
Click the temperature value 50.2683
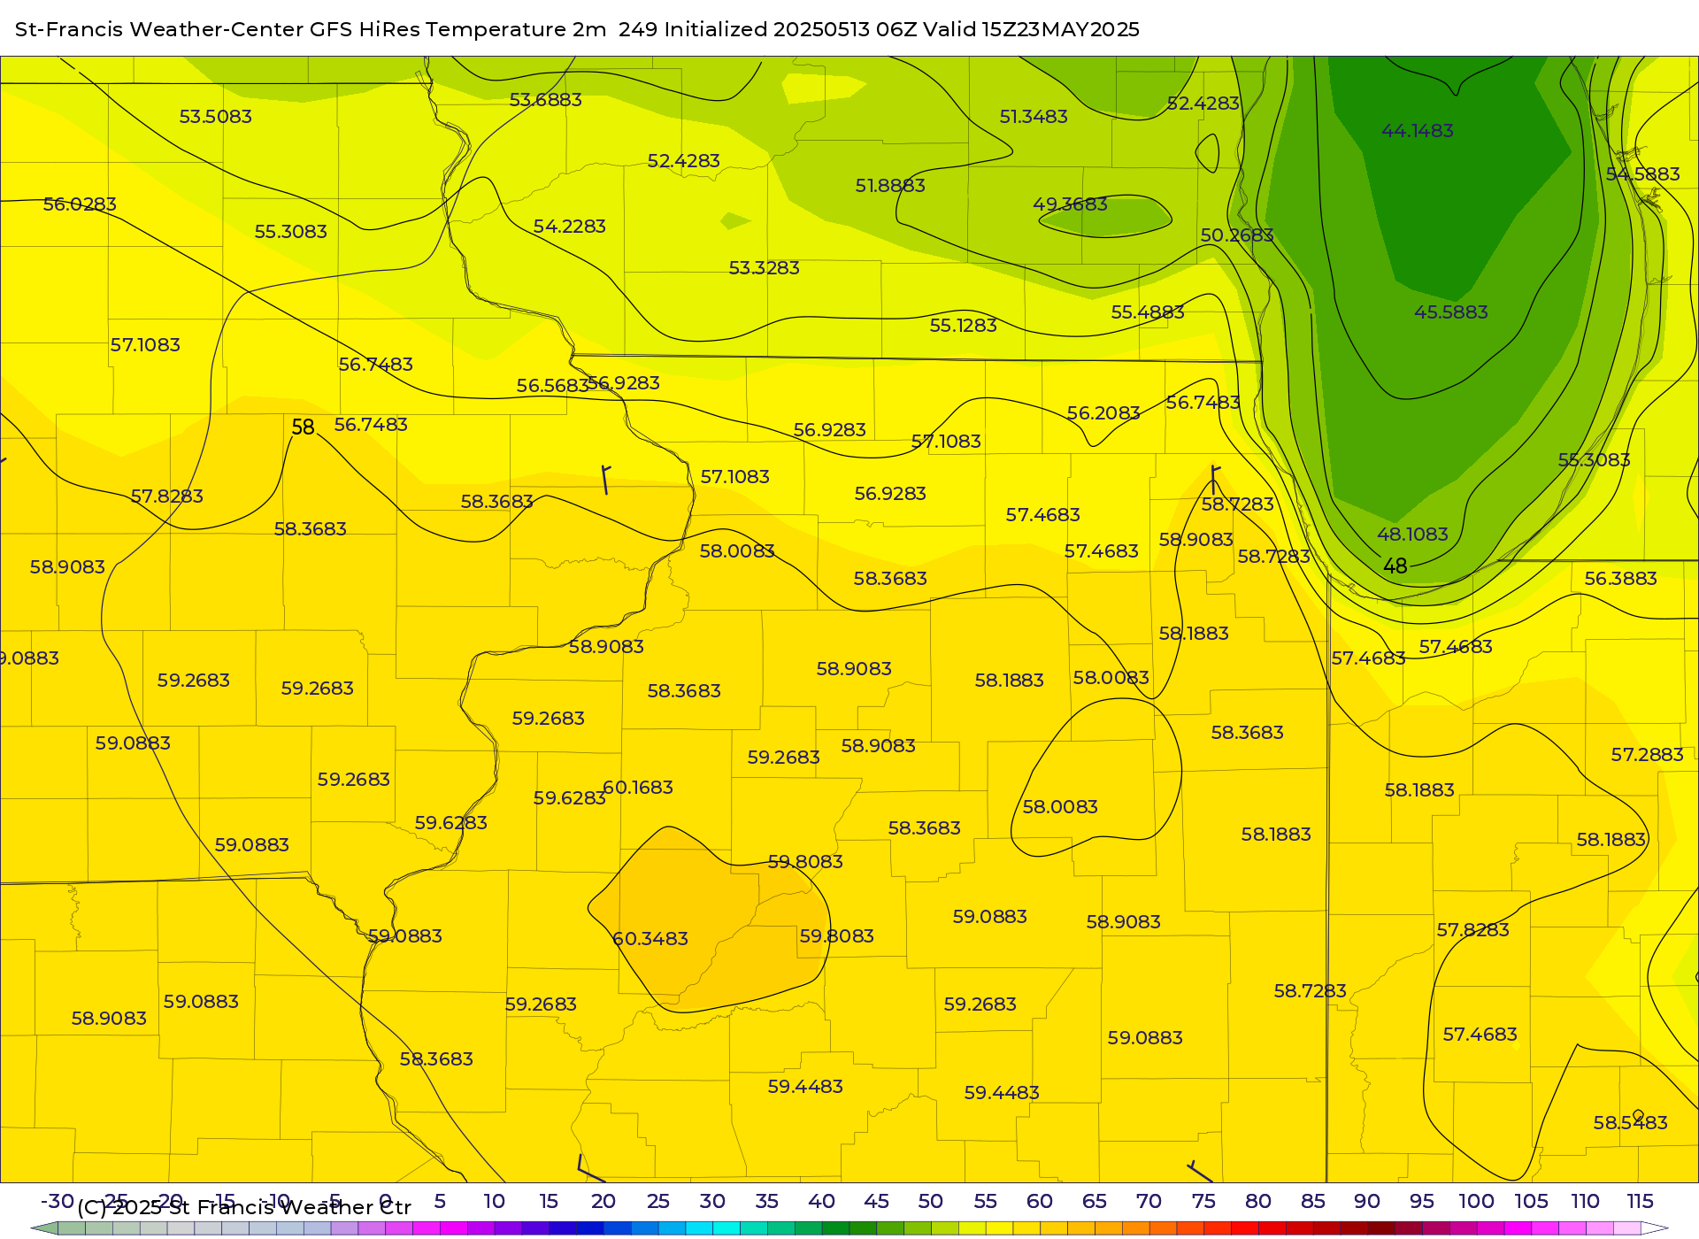coord(1236,235)
